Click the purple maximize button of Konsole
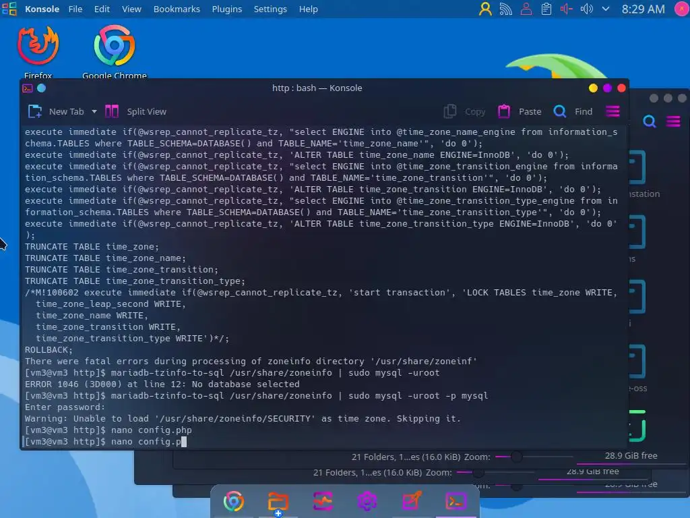The width and height of the screenshot is (690, 518). click(607, 88)
